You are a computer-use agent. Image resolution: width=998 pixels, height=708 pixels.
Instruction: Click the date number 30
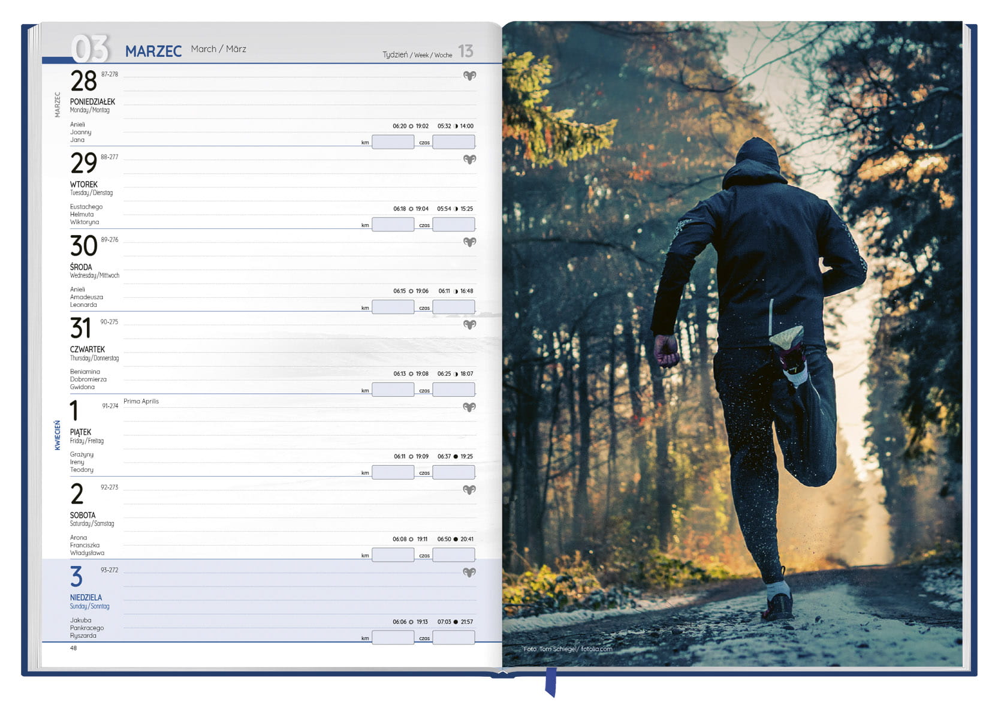click(83, 246)
